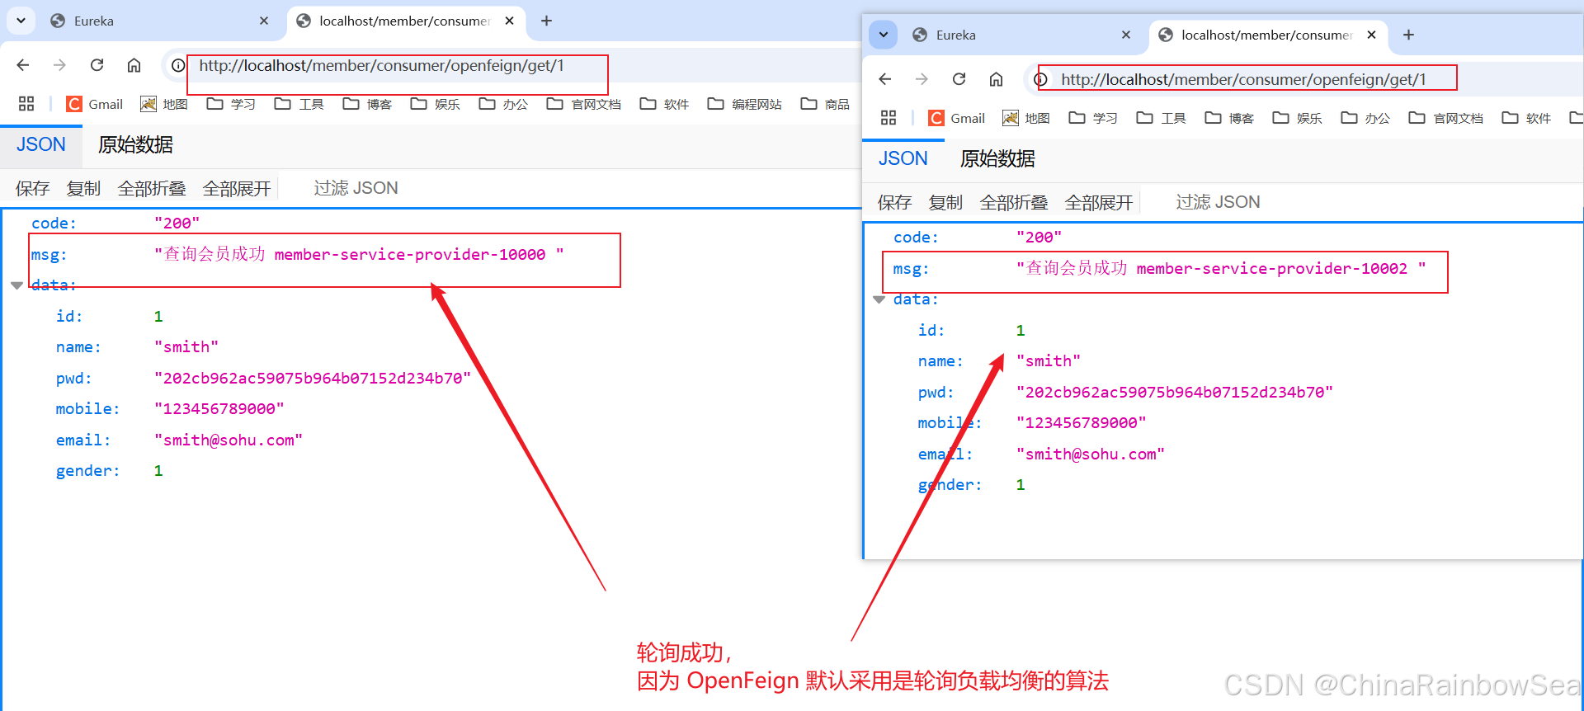Open 工具 bookmark folder in left window
1584x711 pixels.
(x=299, y=104)
